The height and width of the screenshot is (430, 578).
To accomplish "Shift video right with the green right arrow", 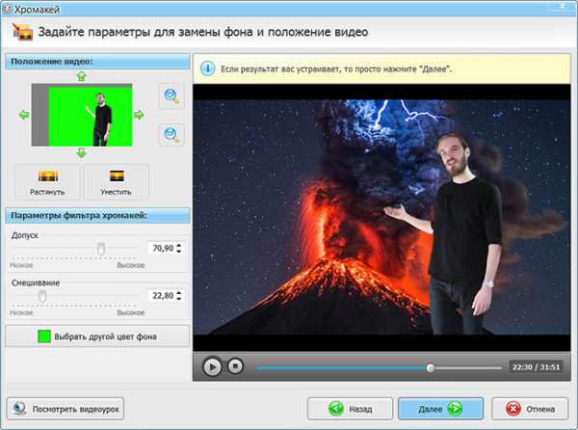I will [x=139, y=115].
